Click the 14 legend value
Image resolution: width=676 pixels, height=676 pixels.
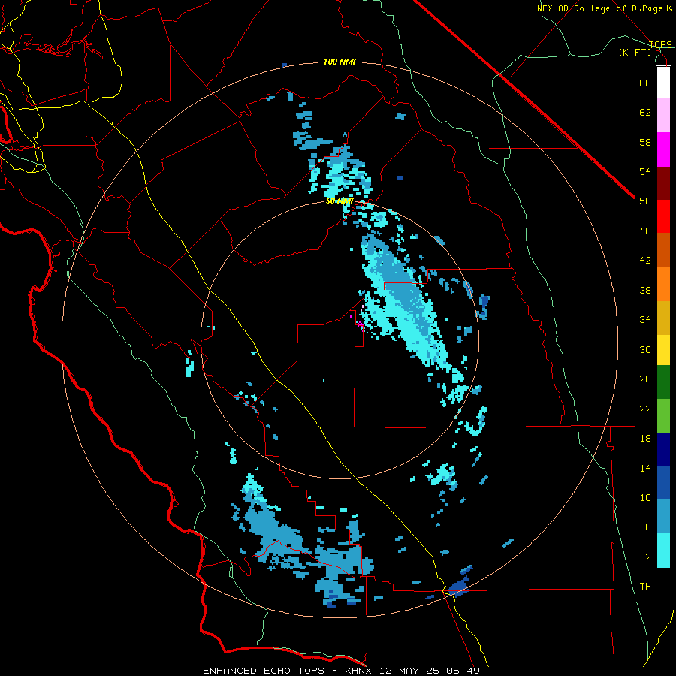645,468
